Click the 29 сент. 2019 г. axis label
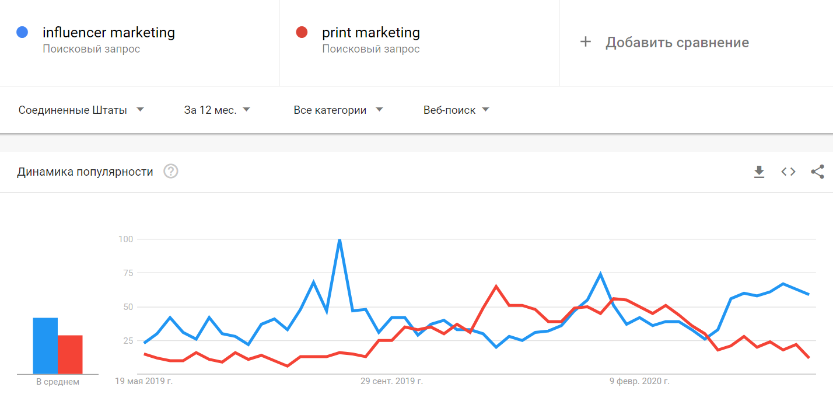The image size is (833, 401). pos(391,381)
